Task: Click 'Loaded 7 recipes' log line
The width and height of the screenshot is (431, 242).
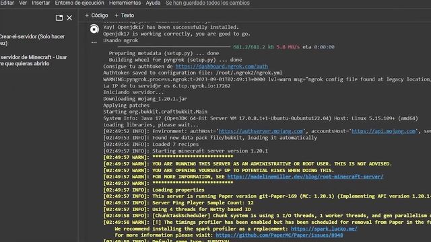Action: 151,145
